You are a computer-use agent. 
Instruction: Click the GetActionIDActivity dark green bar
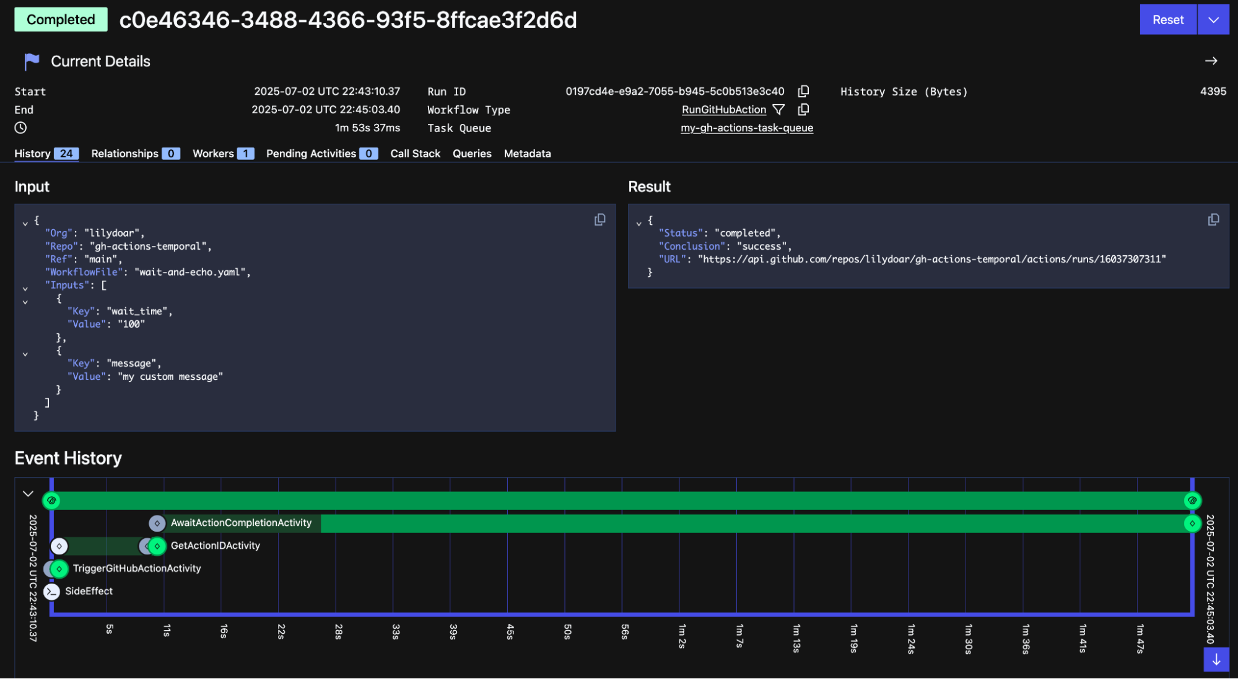(x=102, y=546)
